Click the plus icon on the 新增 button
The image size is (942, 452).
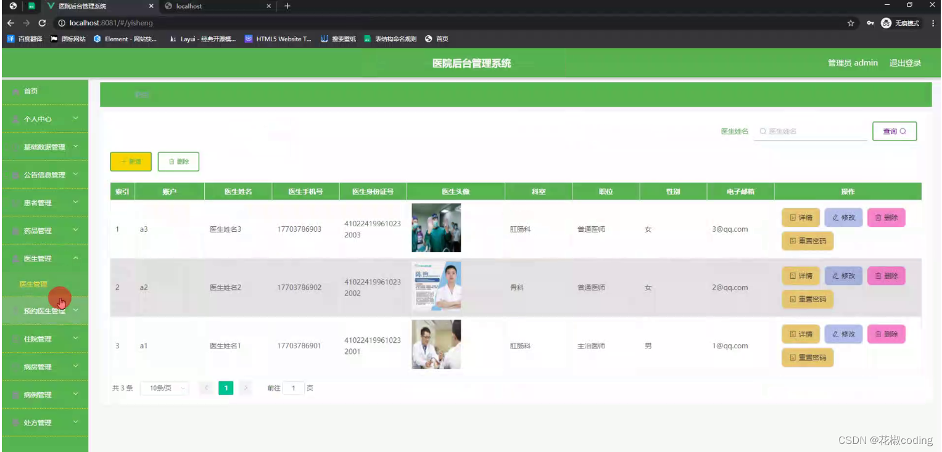123,162
